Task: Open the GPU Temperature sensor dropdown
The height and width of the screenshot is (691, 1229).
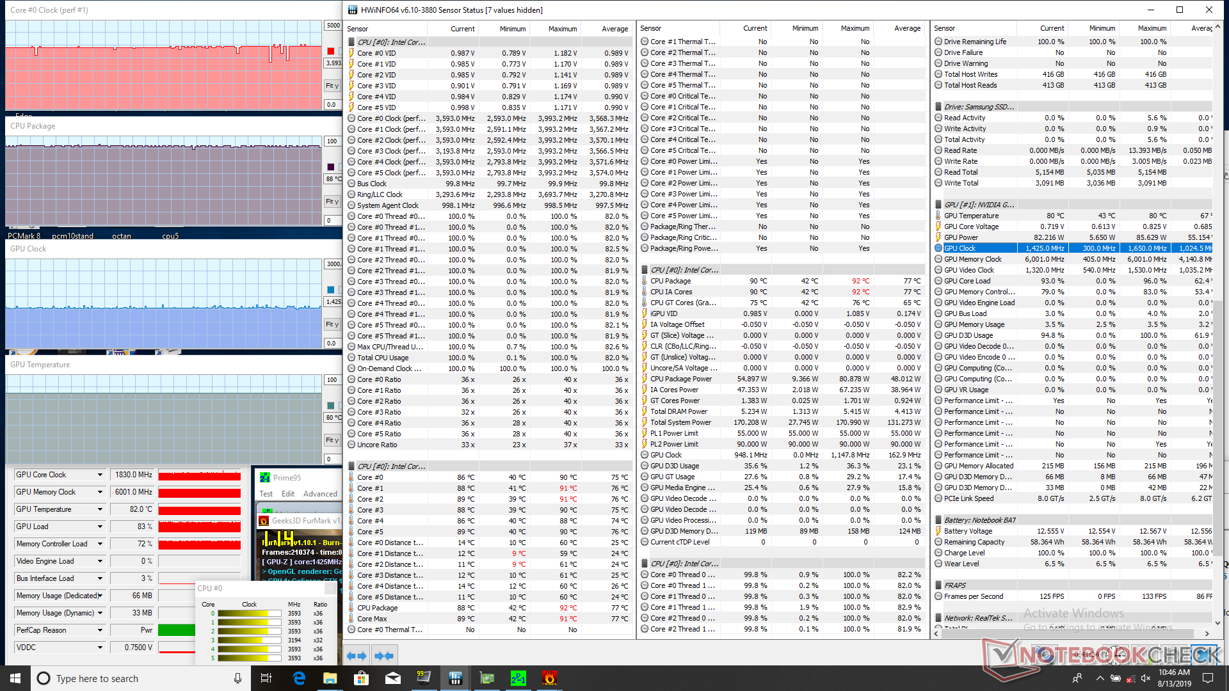Action: tap(100, 509)
